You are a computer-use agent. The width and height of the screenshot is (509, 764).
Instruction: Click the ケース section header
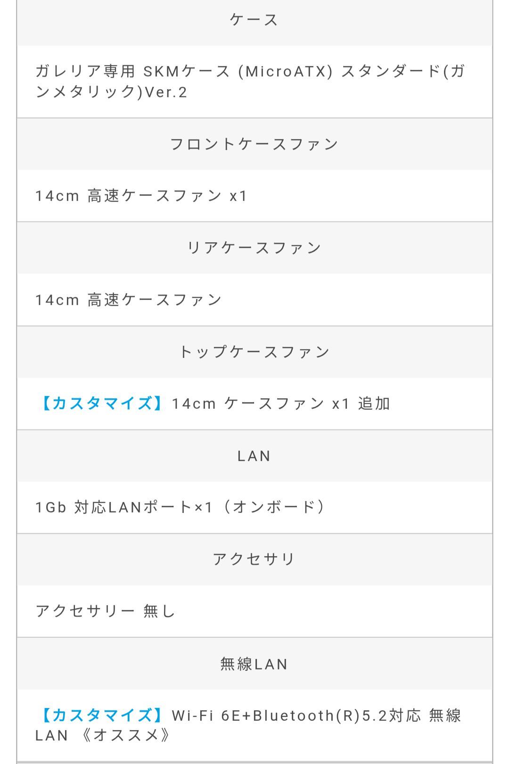(254, 20)
